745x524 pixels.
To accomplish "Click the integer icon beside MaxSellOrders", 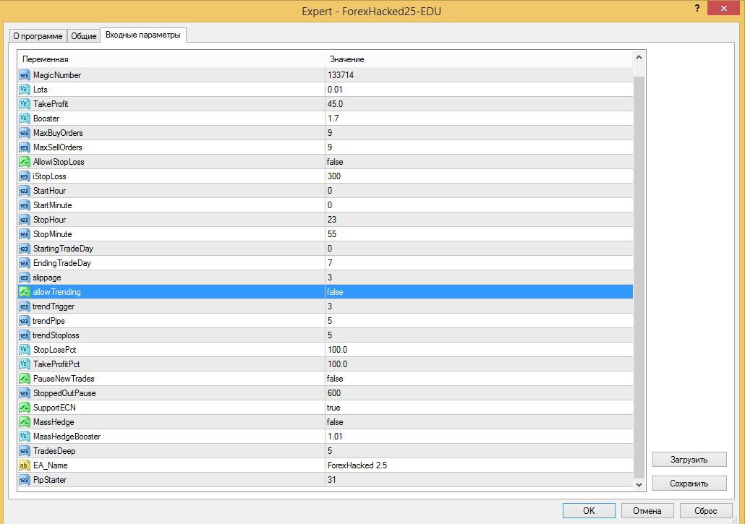I will coord(25,147).
